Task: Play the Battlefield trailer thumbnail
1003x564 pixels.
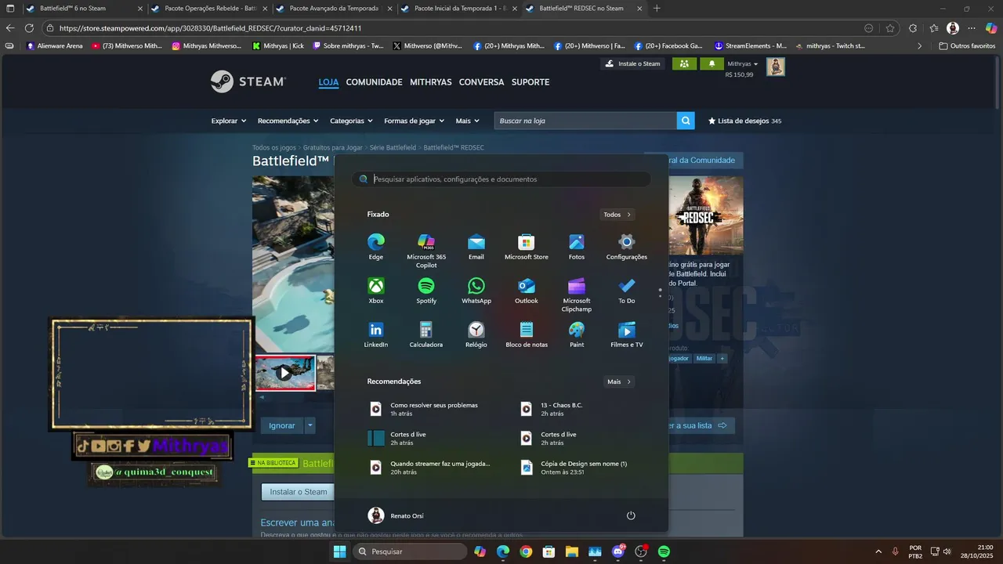Action: tap(284, 373)
